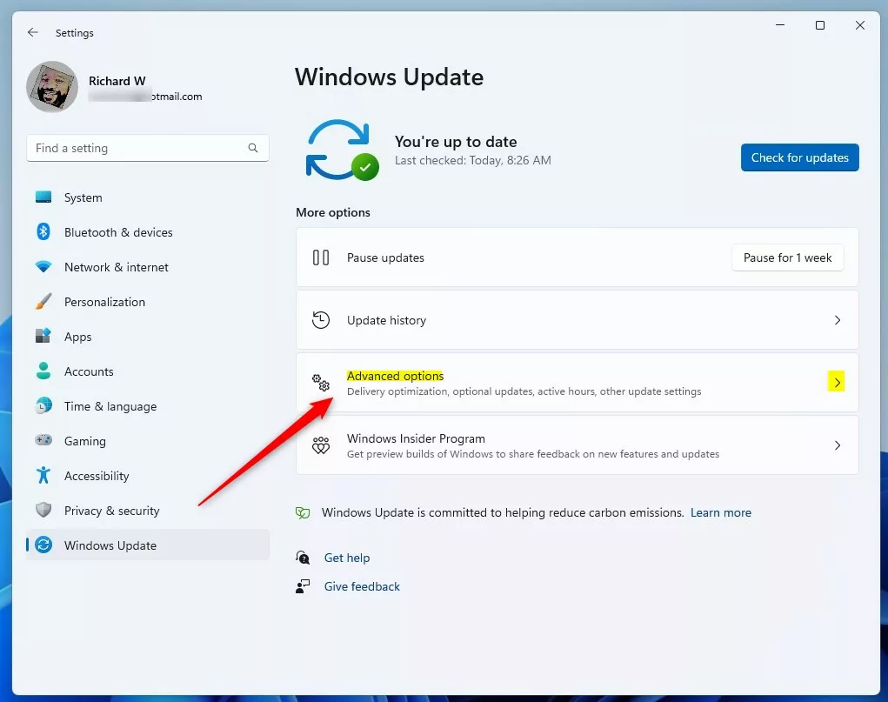Screen dimensions: 888x702
Task: Click the Find a setting search box
Action: (x=147, y=148)
